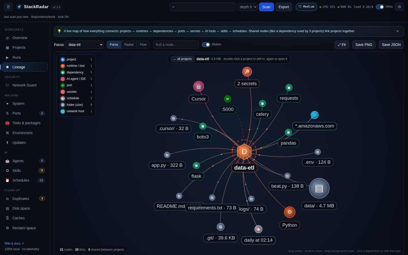Hide network host type in legend

pyautogui.click(x=76, y=111)
